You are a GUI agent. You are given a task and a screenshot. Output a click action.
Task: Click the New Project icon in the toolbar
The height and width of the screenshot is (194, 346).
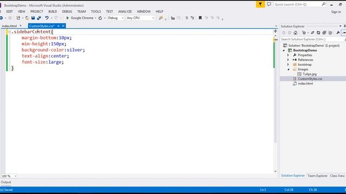click(x=18, y=18)
